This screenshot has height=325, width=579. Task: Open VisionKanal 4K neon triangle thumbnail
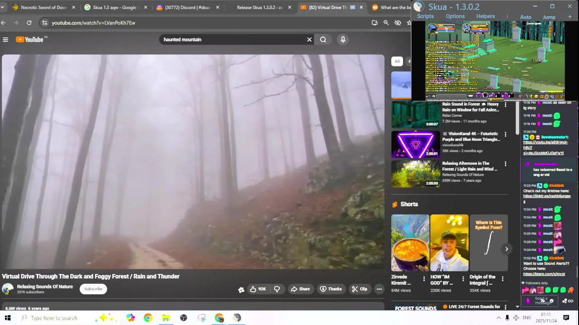tap(415, 144)
